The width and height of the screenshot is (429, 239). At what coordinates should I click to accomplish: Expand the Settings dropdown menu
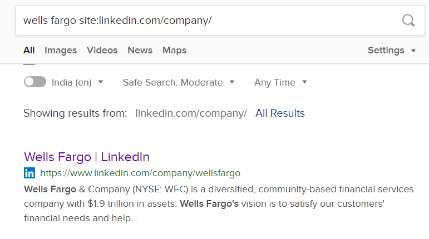click(x=392, y=50)
